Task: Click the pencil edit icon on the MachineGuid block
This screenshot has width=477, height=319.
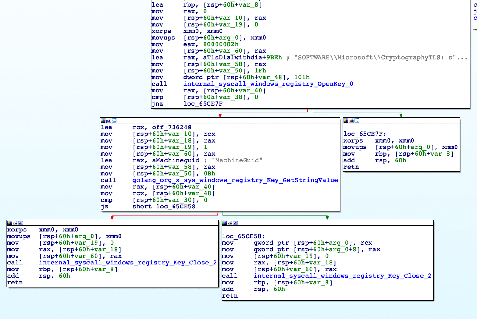Action: click(x=109, y=120)
